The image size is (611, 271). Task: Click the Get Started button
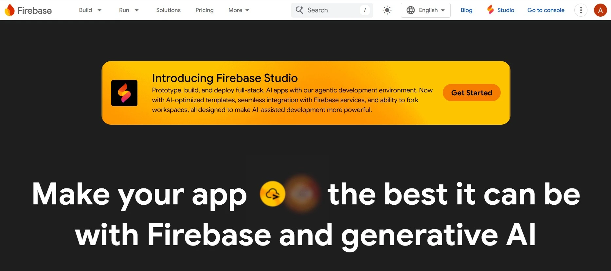472,93
